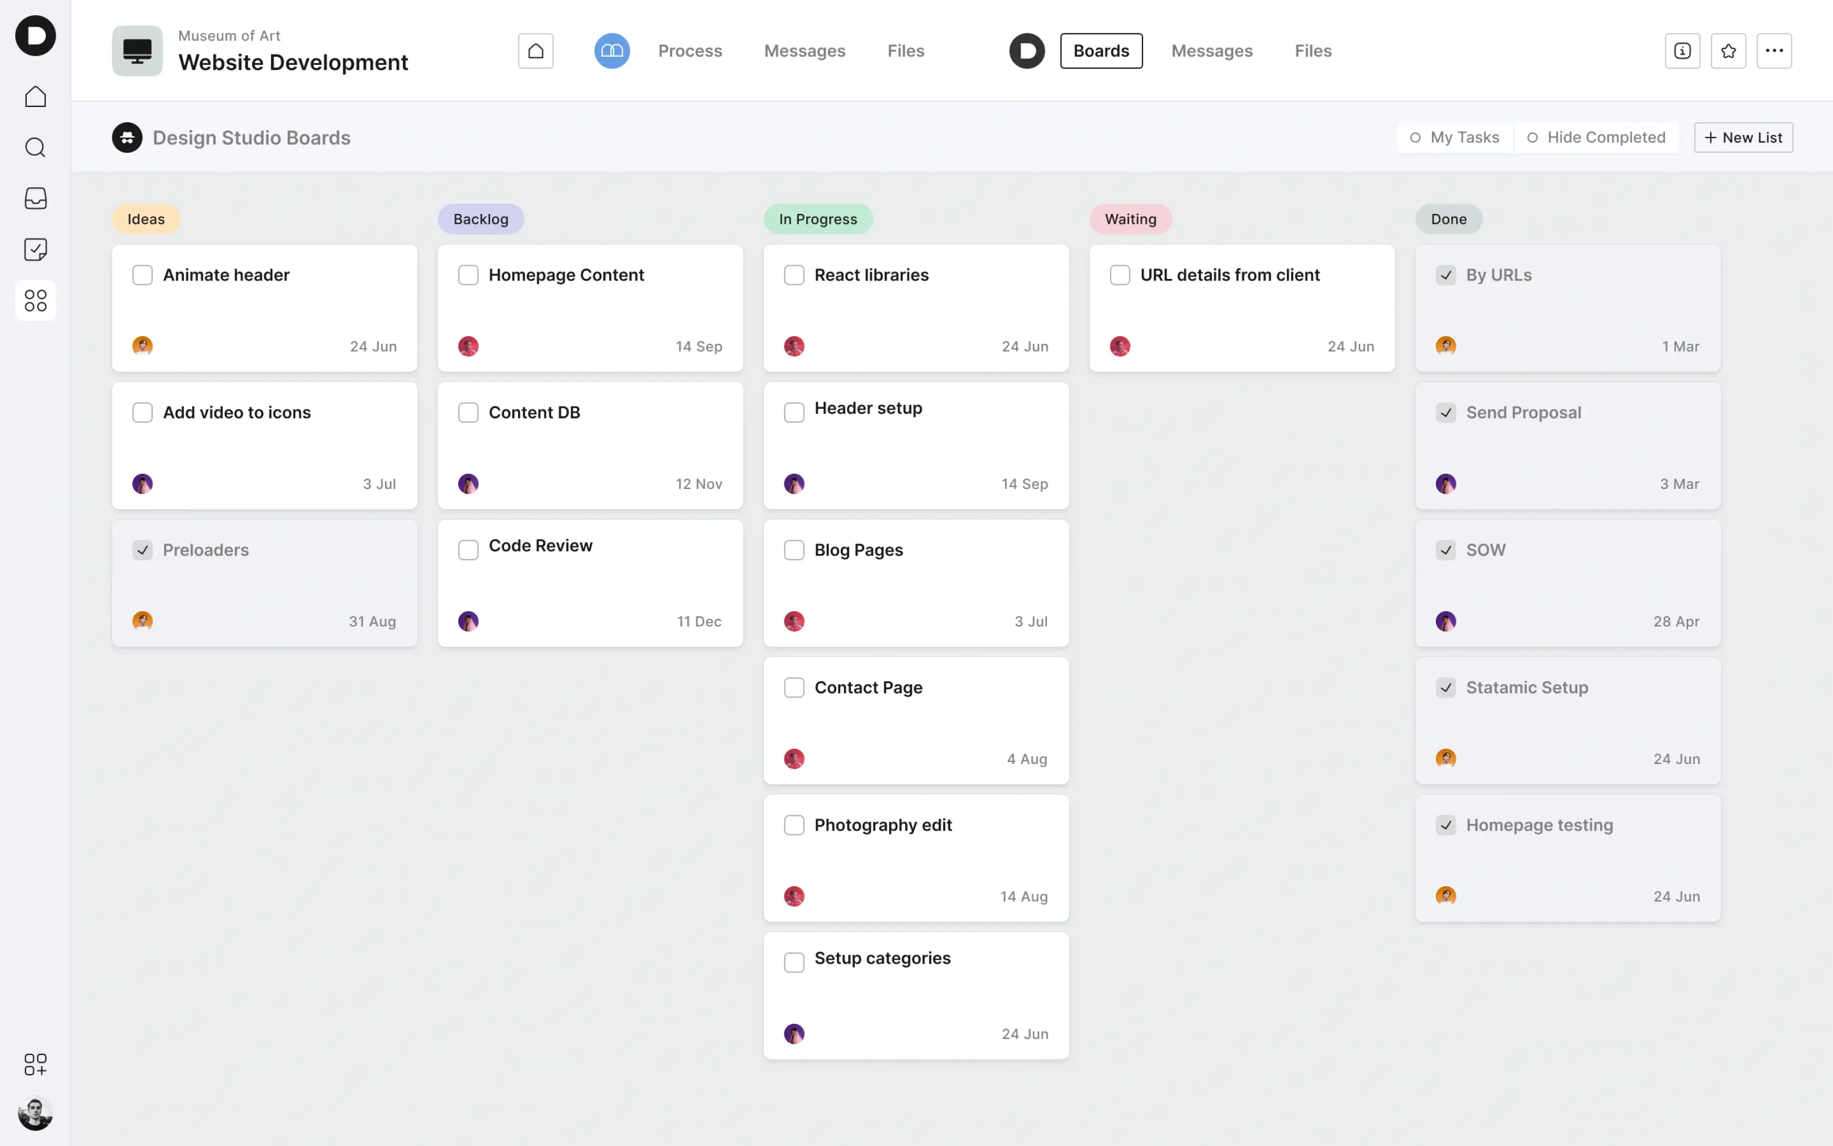Viewport: 1833px width, 1146px height.
Task: Click the add apps grid-plus icon
Action: (35, 1064)
